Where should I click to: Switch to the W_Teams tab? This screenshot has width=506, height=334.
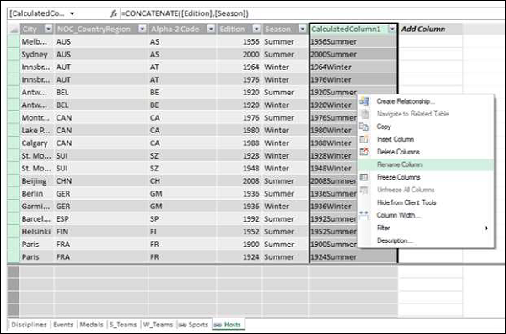(x=158, y=325)
